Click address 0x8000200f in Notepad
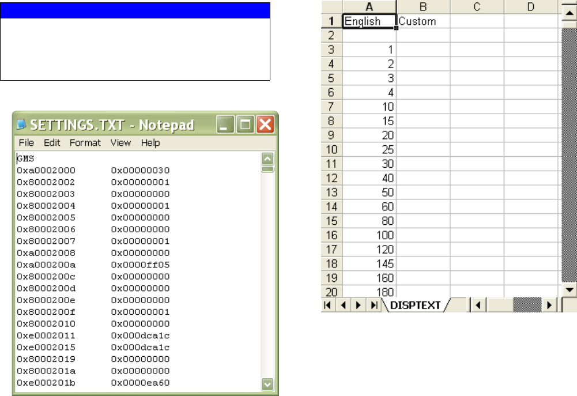This screenshot has height=396, width=577. [46, 312]
